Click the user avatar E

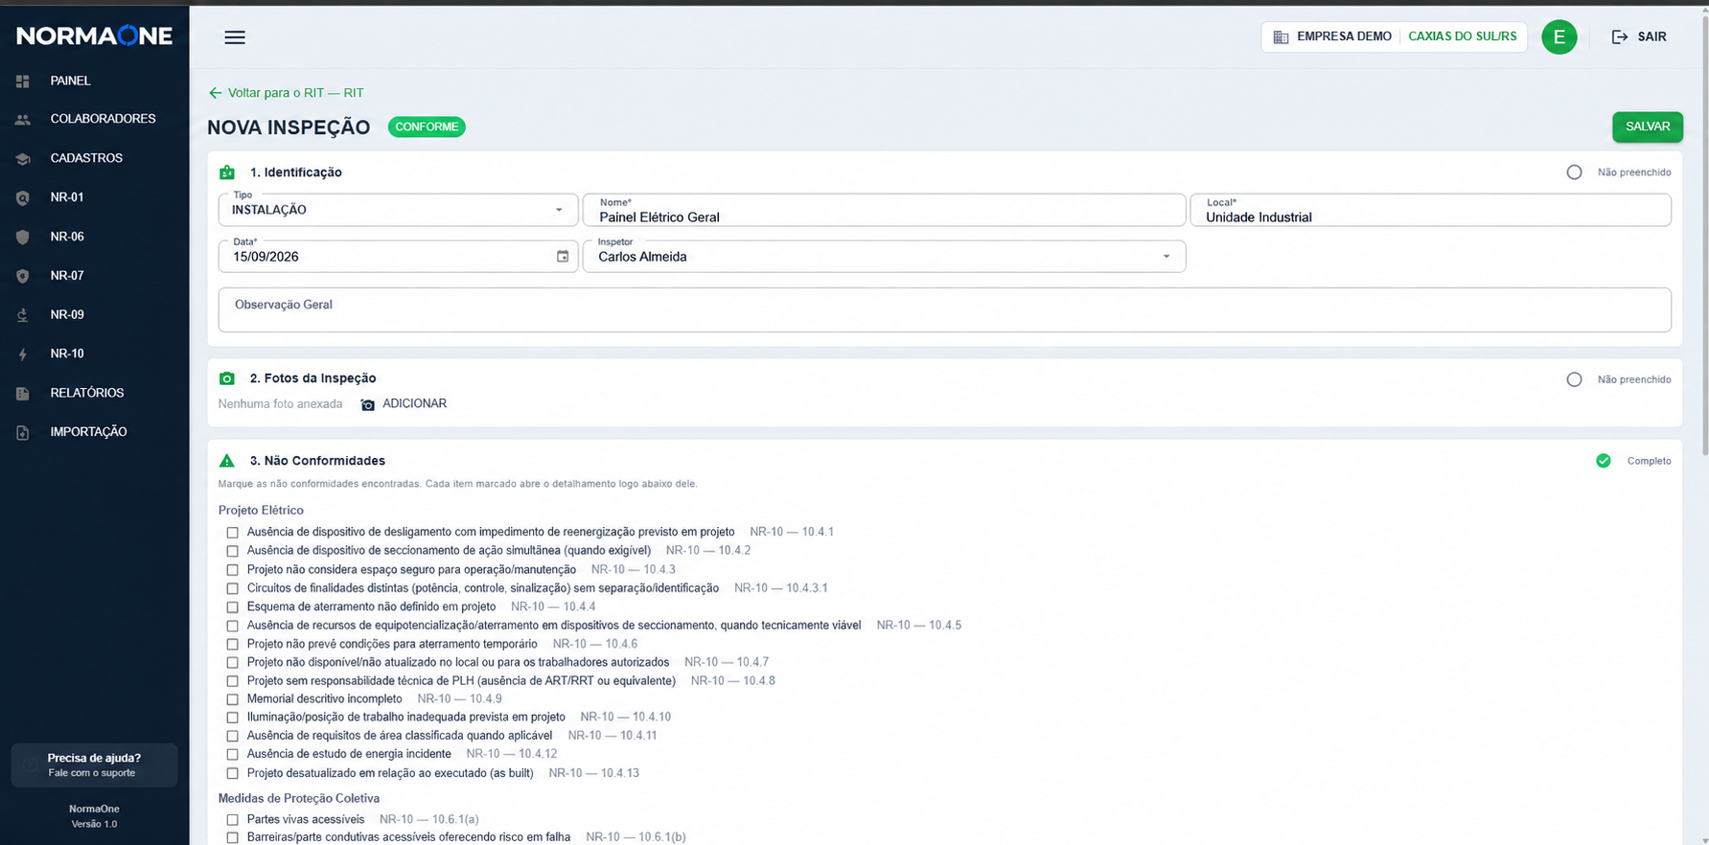[1559, 37]
